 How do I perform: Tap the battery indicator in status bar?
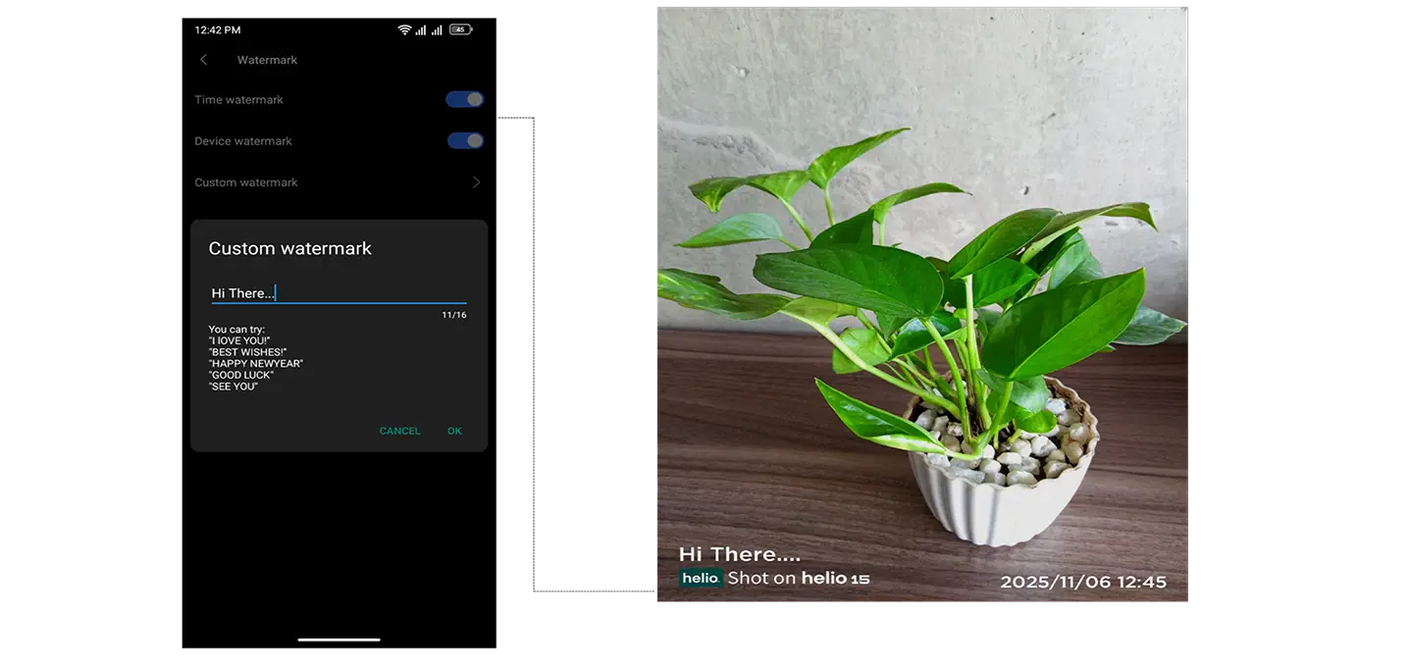point(460,29)
